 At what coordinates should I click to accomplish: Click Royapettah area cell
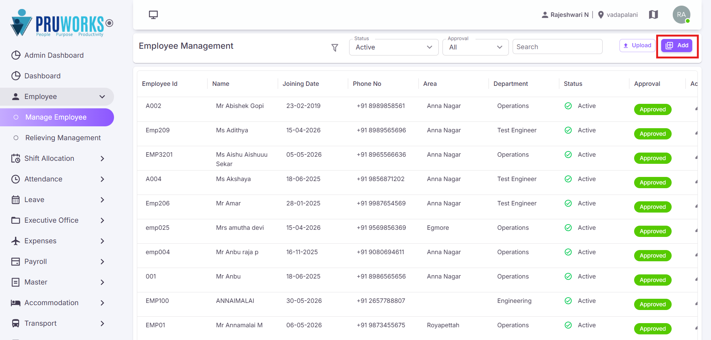click(443, 325)
